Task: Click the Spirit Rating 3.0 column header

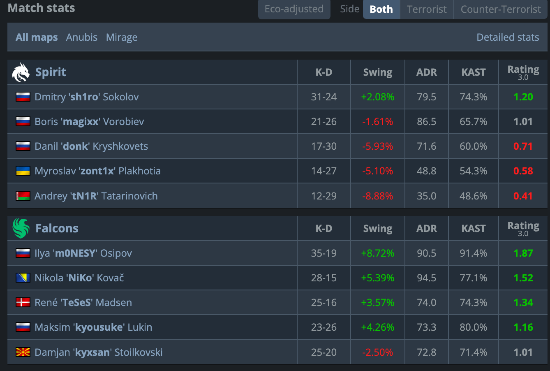Action: tap(523, 72)
